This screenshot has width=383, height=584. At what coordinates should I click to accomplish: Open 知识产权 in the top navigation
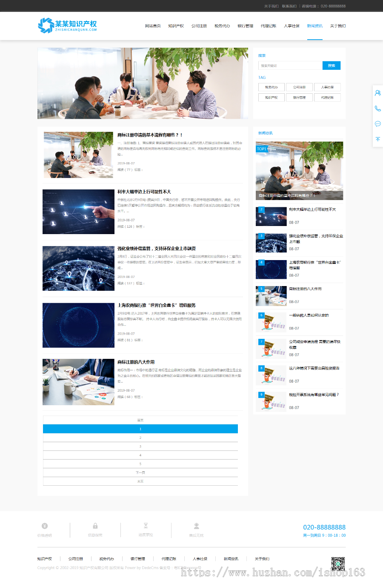tap(176, 26)
